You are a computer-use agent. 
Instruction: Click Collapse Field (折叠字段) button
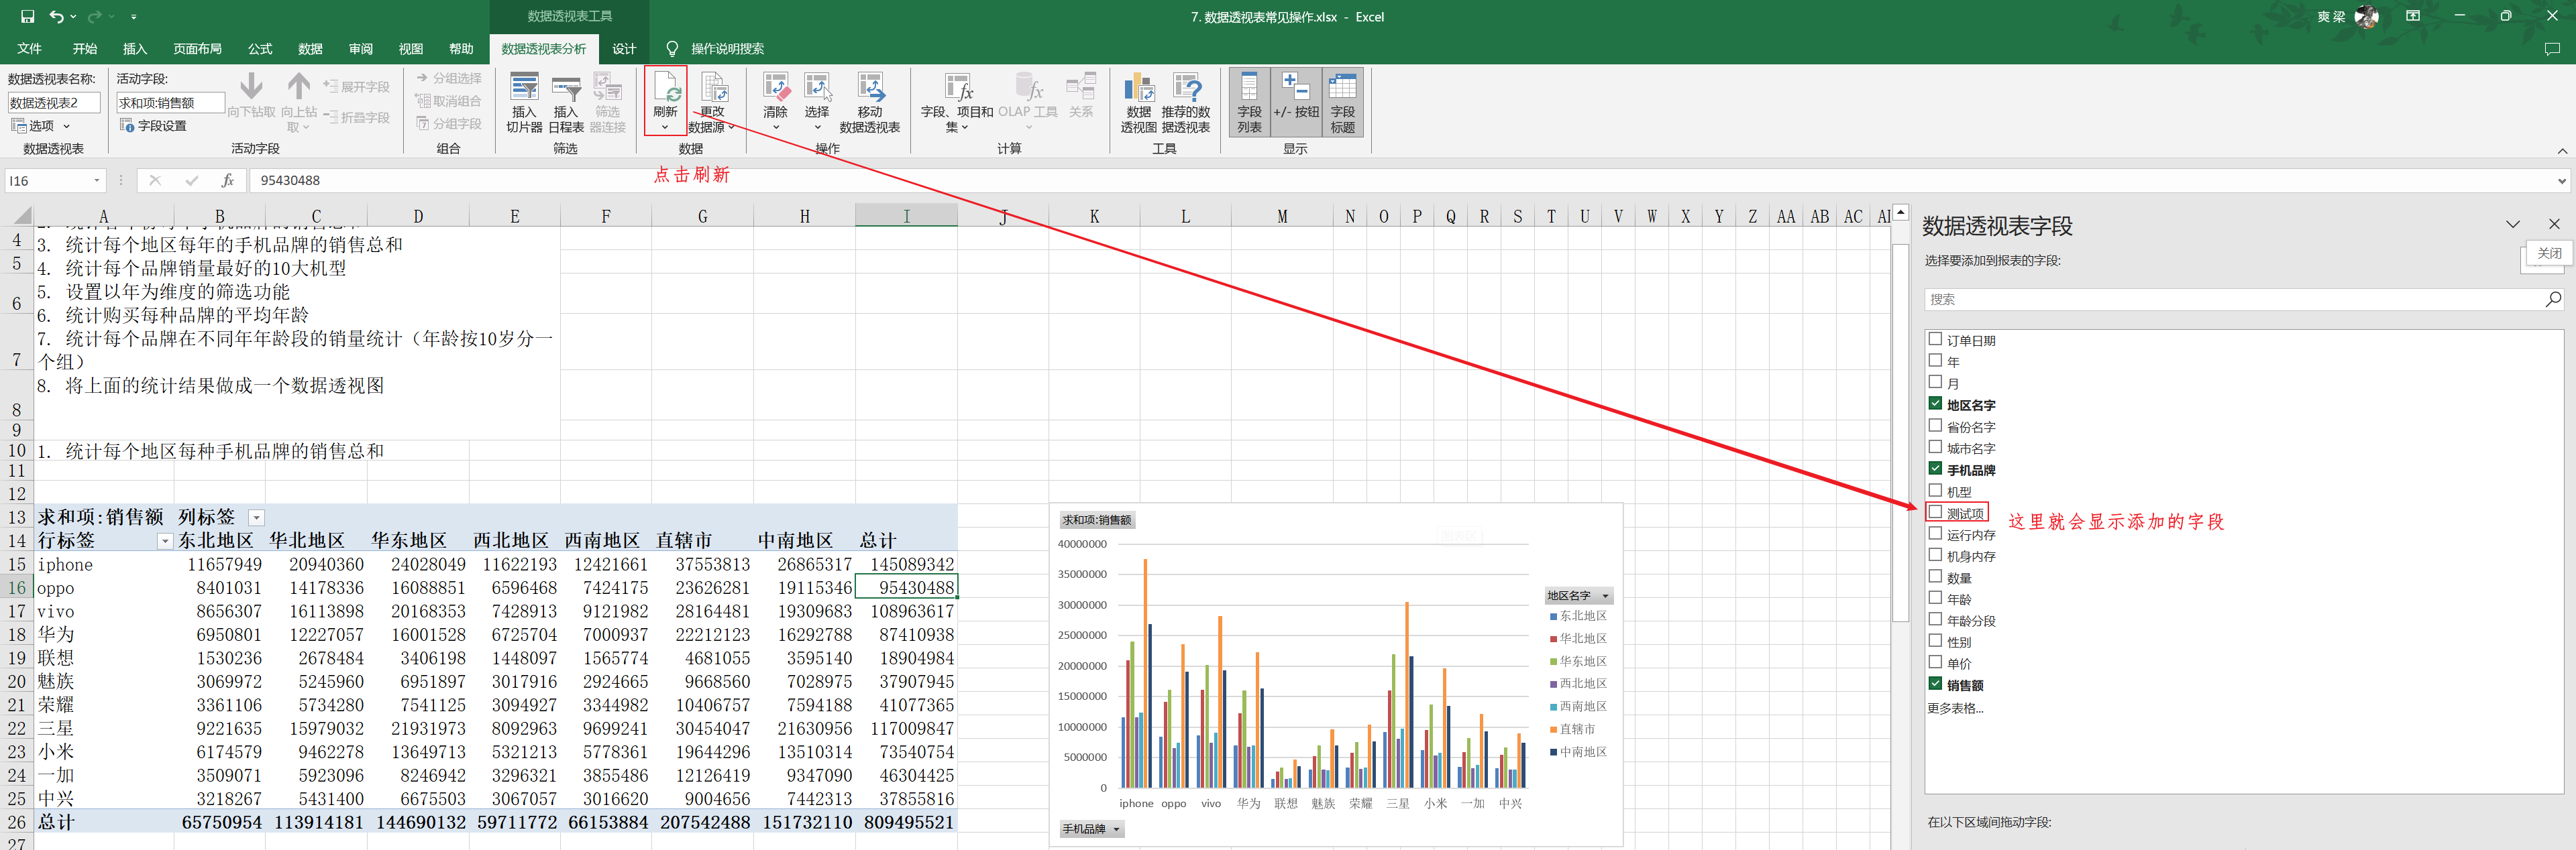tap(357, 117)
